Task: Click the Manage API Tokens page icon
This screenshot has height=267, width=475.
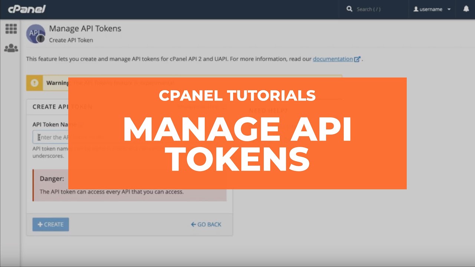Action: click(x=36, y=34)
